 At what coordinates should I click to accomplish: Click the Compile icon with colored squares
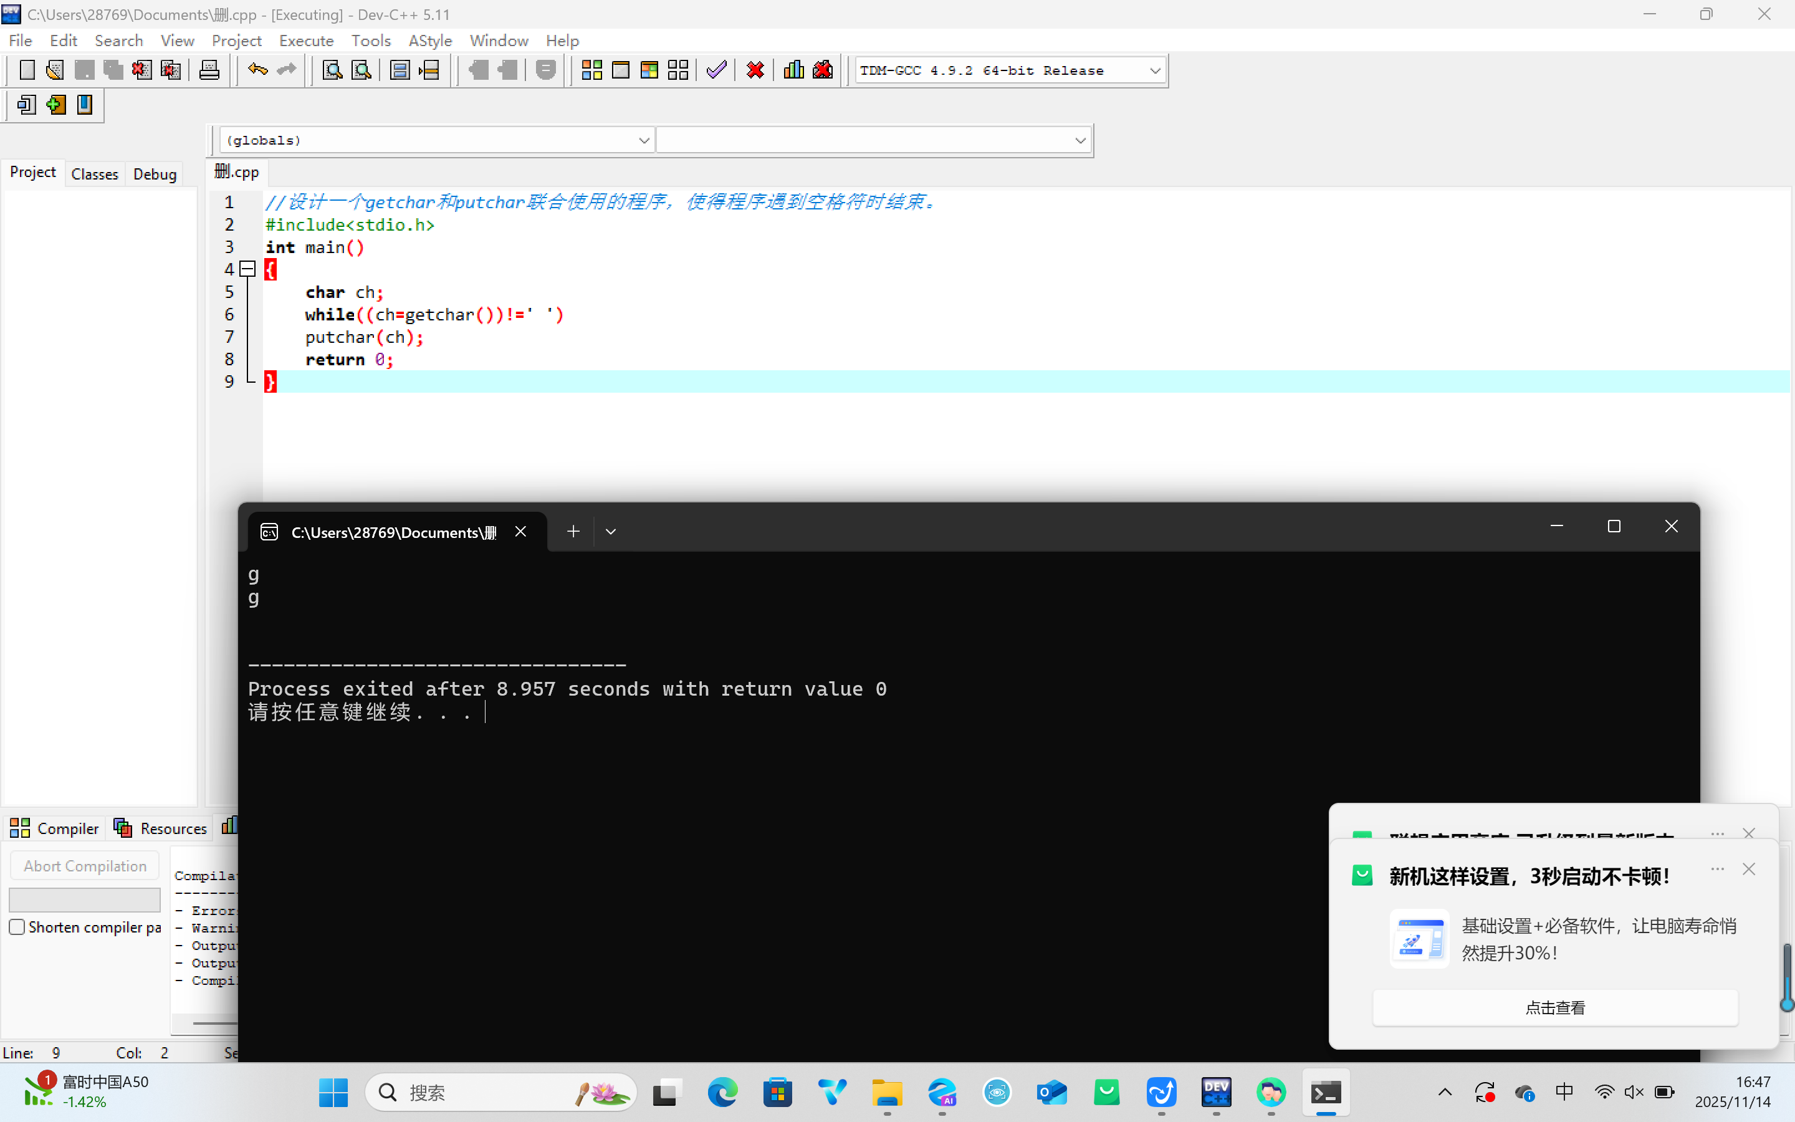(591, 70)
